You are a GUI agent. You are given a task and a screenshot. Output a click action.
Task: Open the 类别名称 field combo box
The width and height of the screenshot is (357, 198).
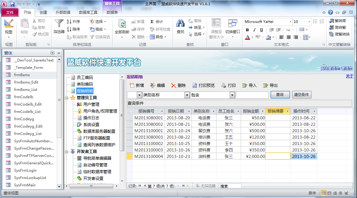tap(187, 95)
